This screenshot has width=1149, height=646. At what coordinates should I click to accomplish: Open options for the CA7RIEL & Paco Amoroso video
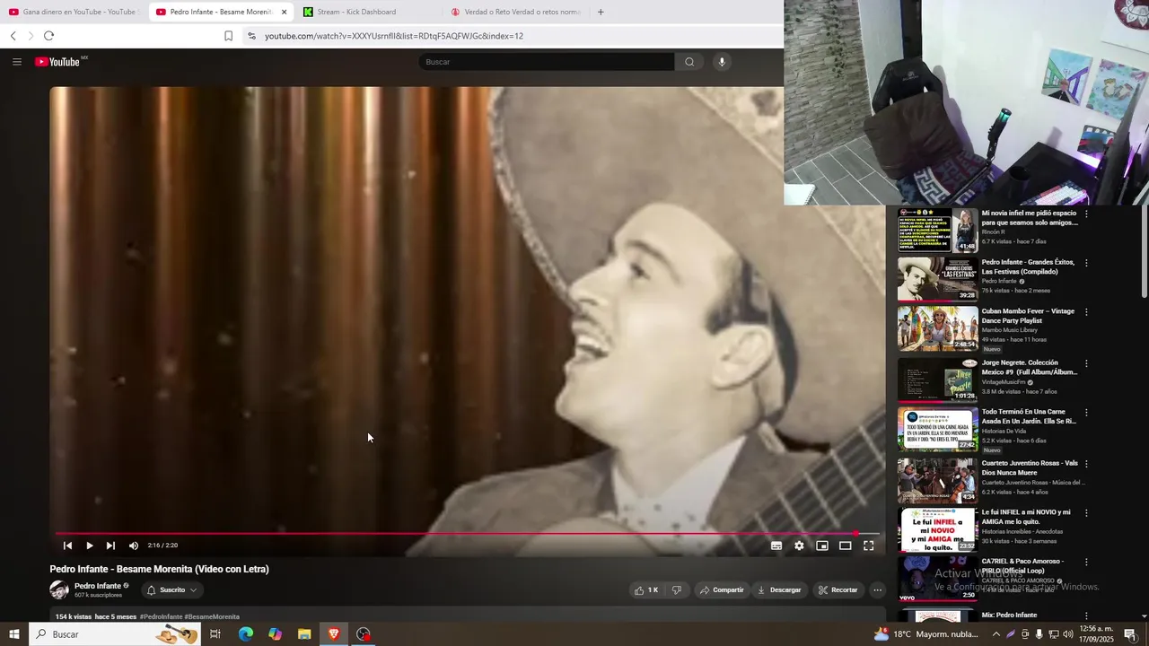coord(1086,563)
